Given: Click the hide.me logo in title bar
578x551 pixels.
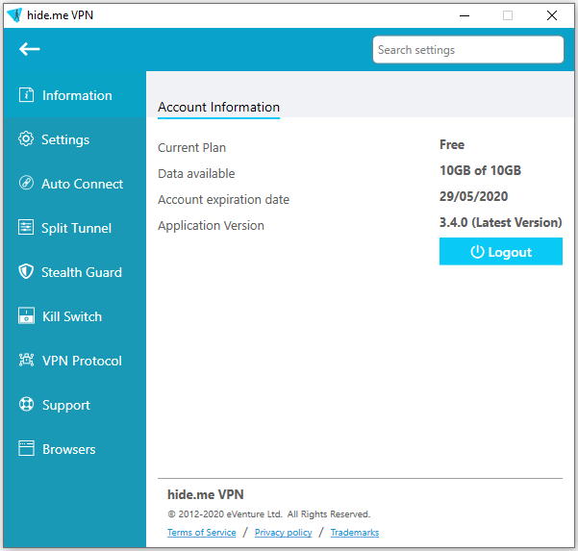Looking at the screenshot, I should 14,15.
